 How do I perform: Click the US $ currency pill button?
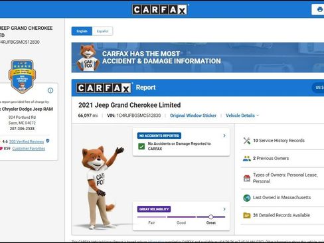coord(319,88)
